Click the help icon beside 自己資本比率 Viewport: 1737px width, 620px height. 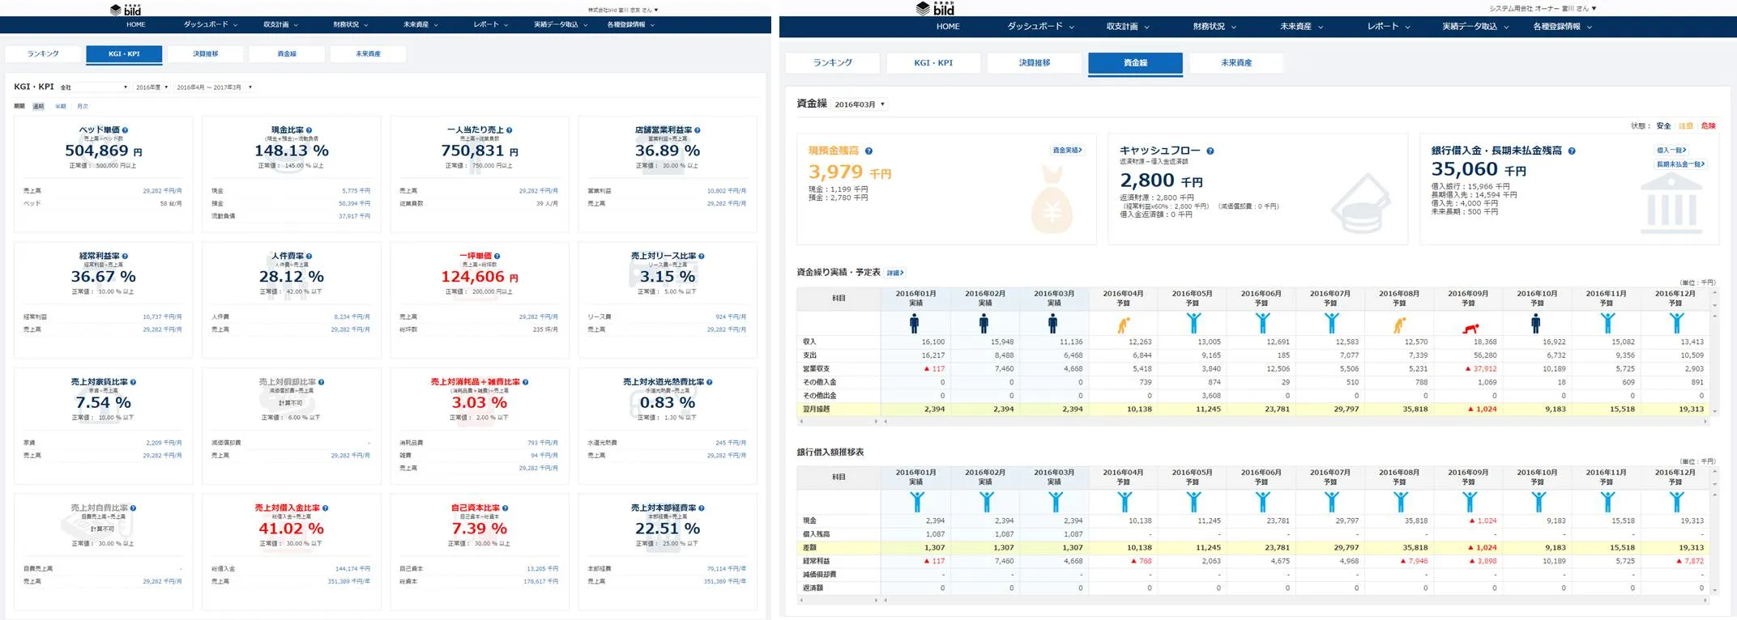pyautogui.click(x=505, y=508)
